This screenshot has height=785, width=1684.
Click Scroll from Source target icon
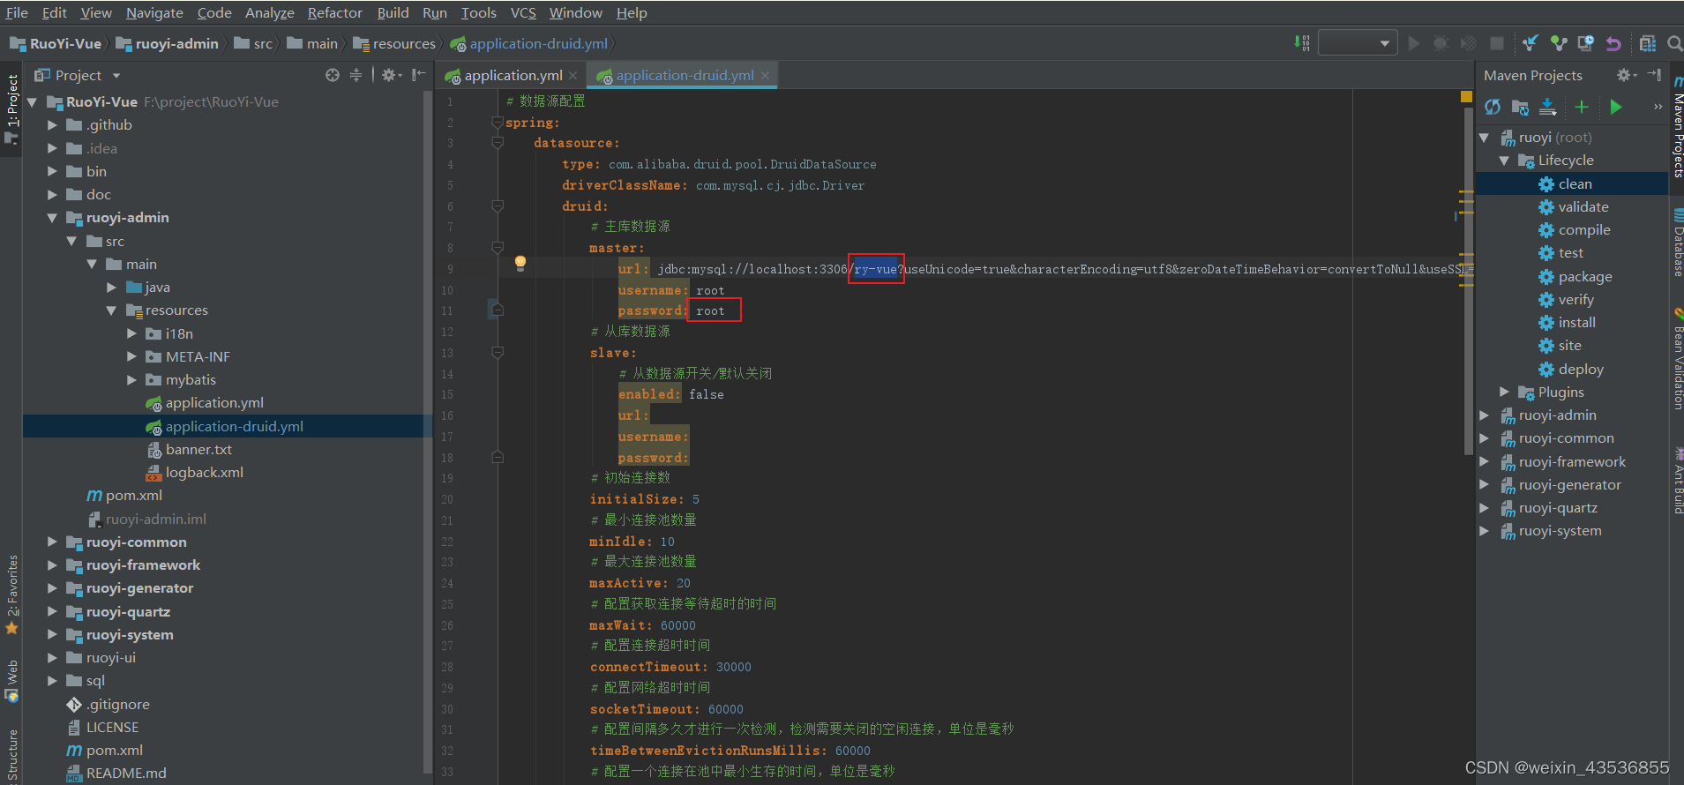(332, 75)
